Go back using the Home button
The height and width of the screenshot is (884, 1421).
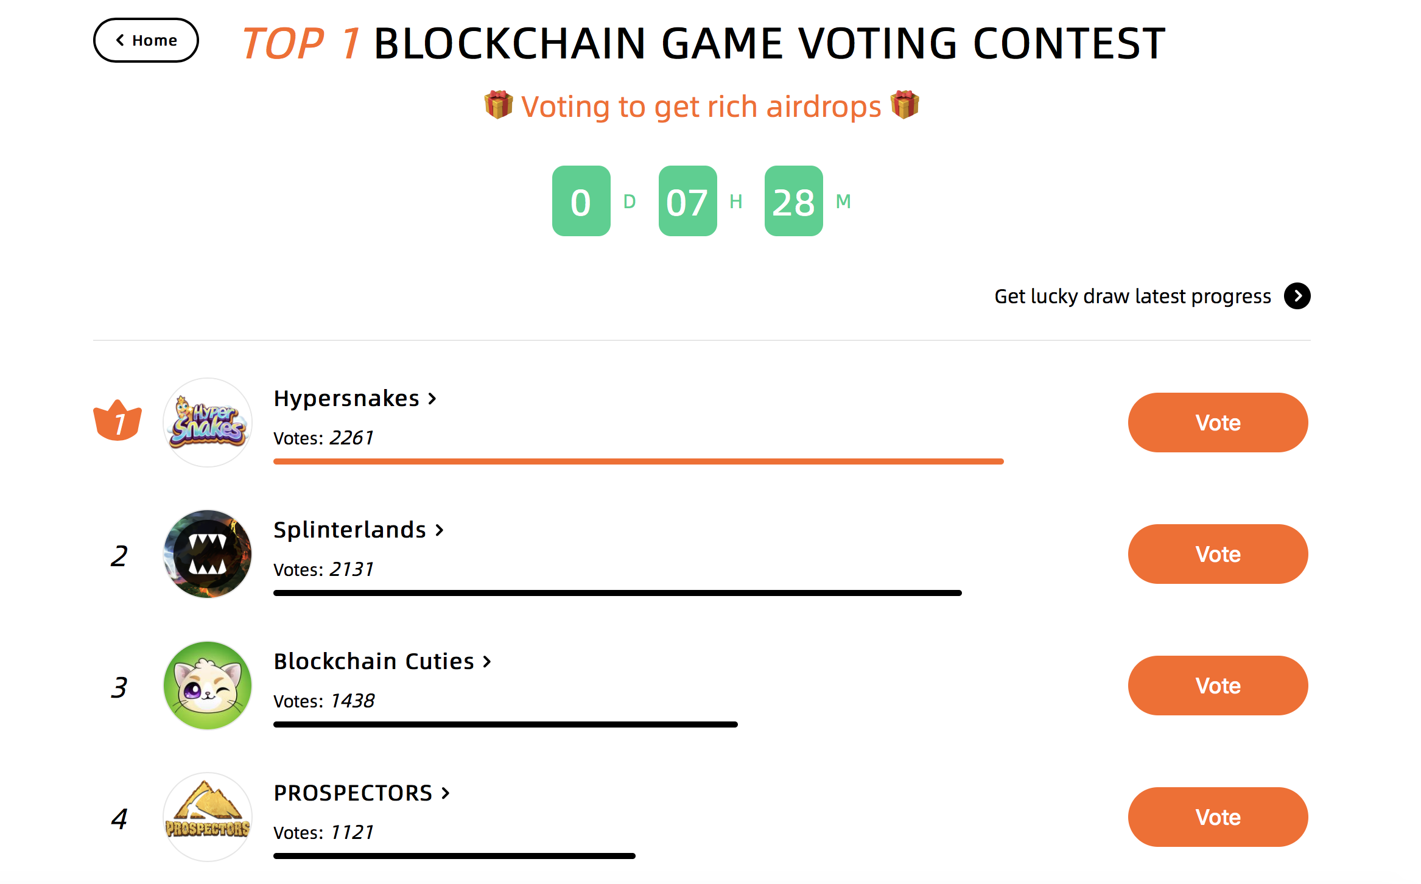[146, 40]
